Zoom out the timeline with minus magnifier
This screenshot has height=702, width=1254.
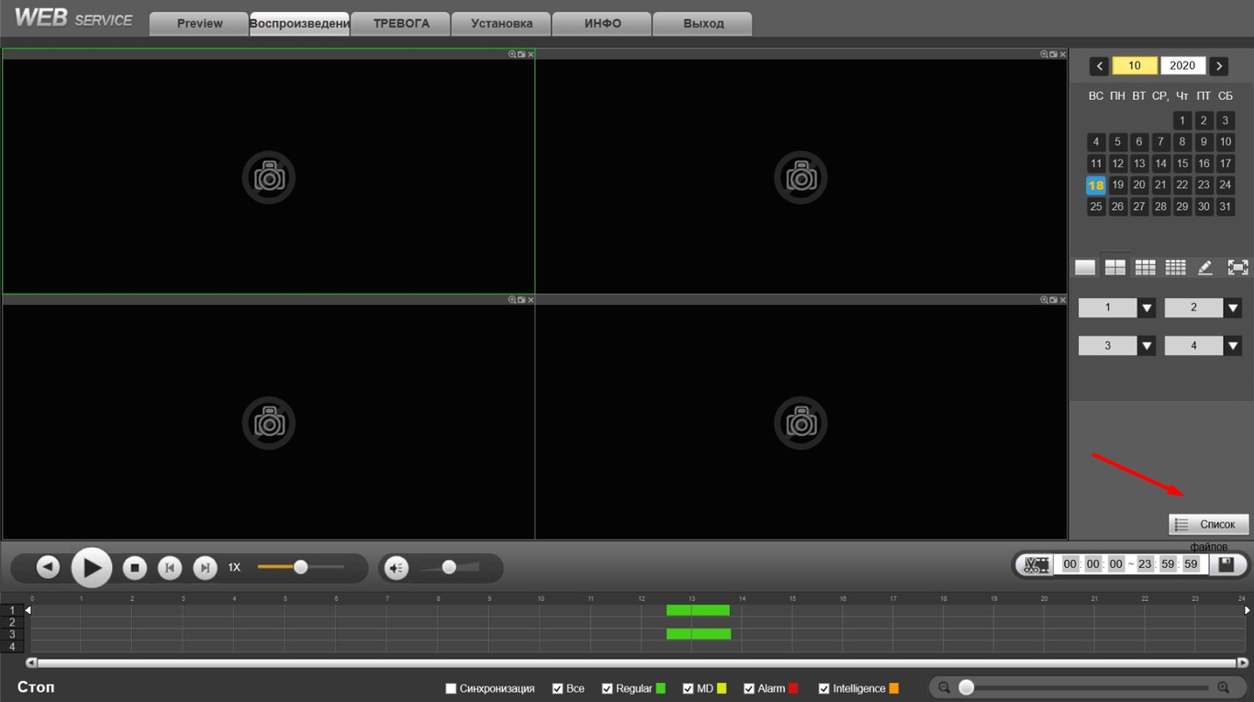point(944,687)
